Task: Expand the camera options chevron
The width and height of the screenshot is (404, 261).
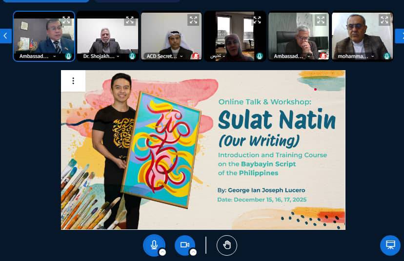Action: [193, 252]
